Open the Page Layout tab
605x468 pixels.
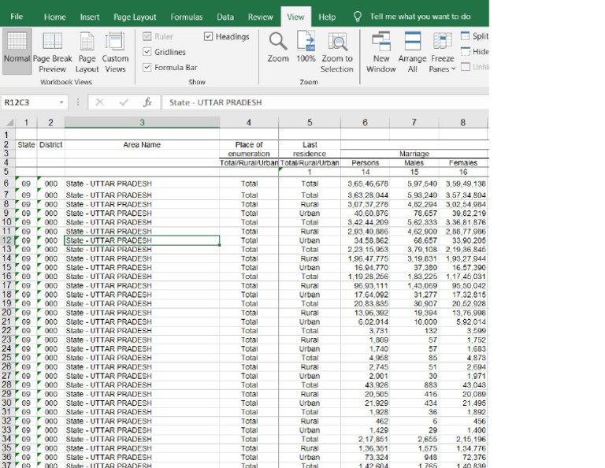tap(135, 17)
